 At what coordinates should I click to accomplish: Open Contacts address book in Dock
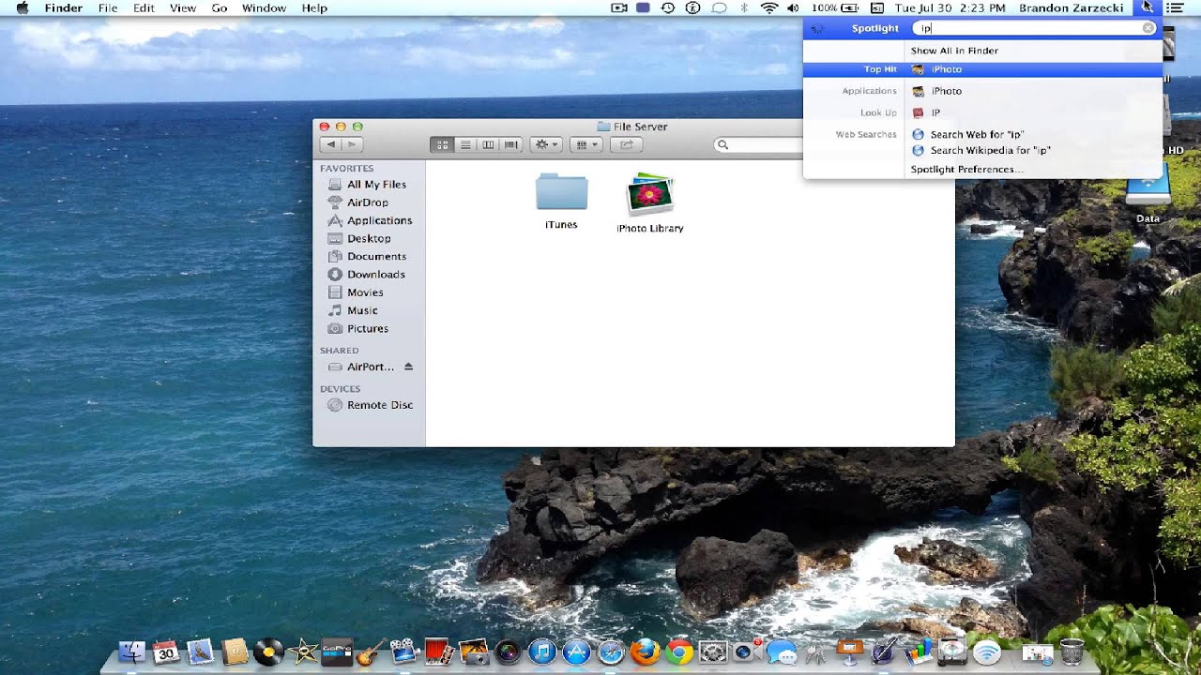coord(235,652)
